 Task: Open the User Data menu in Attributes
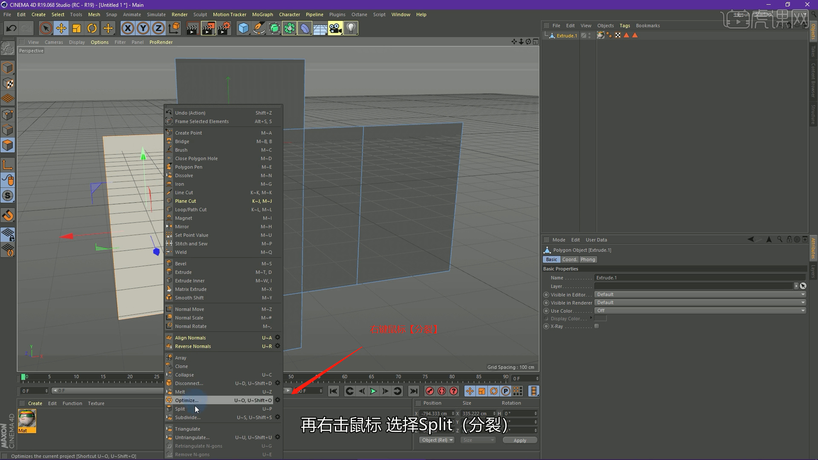point(596,240)
